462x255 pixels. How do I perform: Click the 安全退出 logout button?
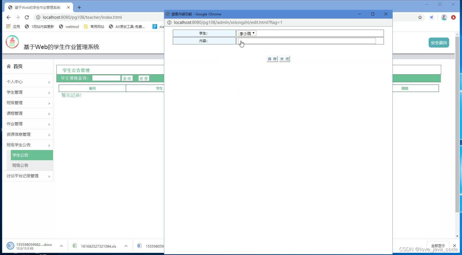coord(439,43)
